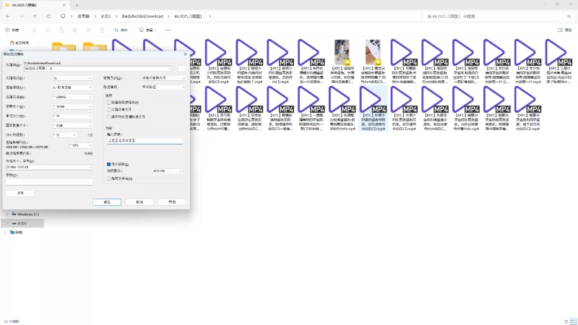Open the encryption method AES-256 dropdown

coord(168,170)
